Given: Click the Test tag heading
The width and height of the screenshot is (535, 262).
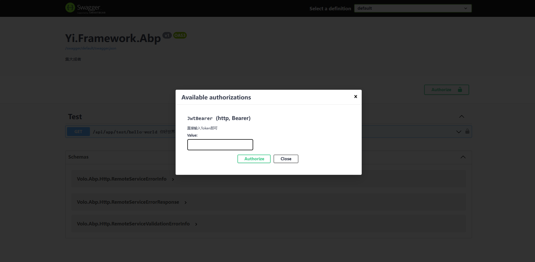Looking at the screenshot, I should point(75,117).
